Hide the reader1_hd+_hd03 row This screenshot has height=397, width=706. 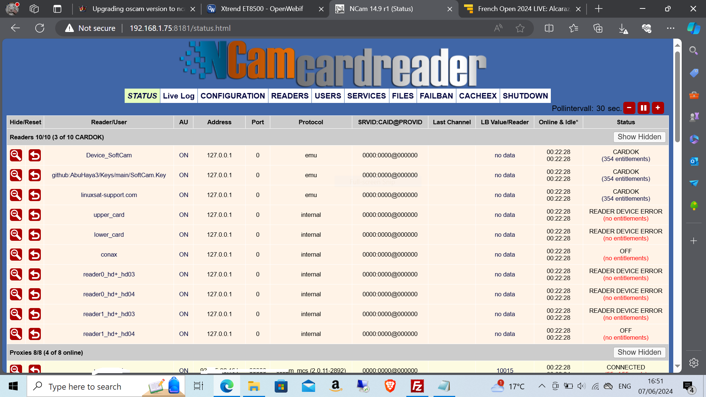point(16,314)
